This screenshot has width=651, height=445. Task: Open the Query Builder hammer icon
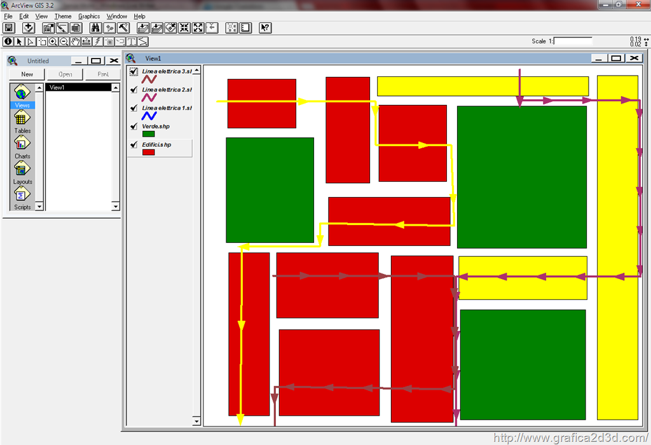pyautogui.click(x=123, y=28)
